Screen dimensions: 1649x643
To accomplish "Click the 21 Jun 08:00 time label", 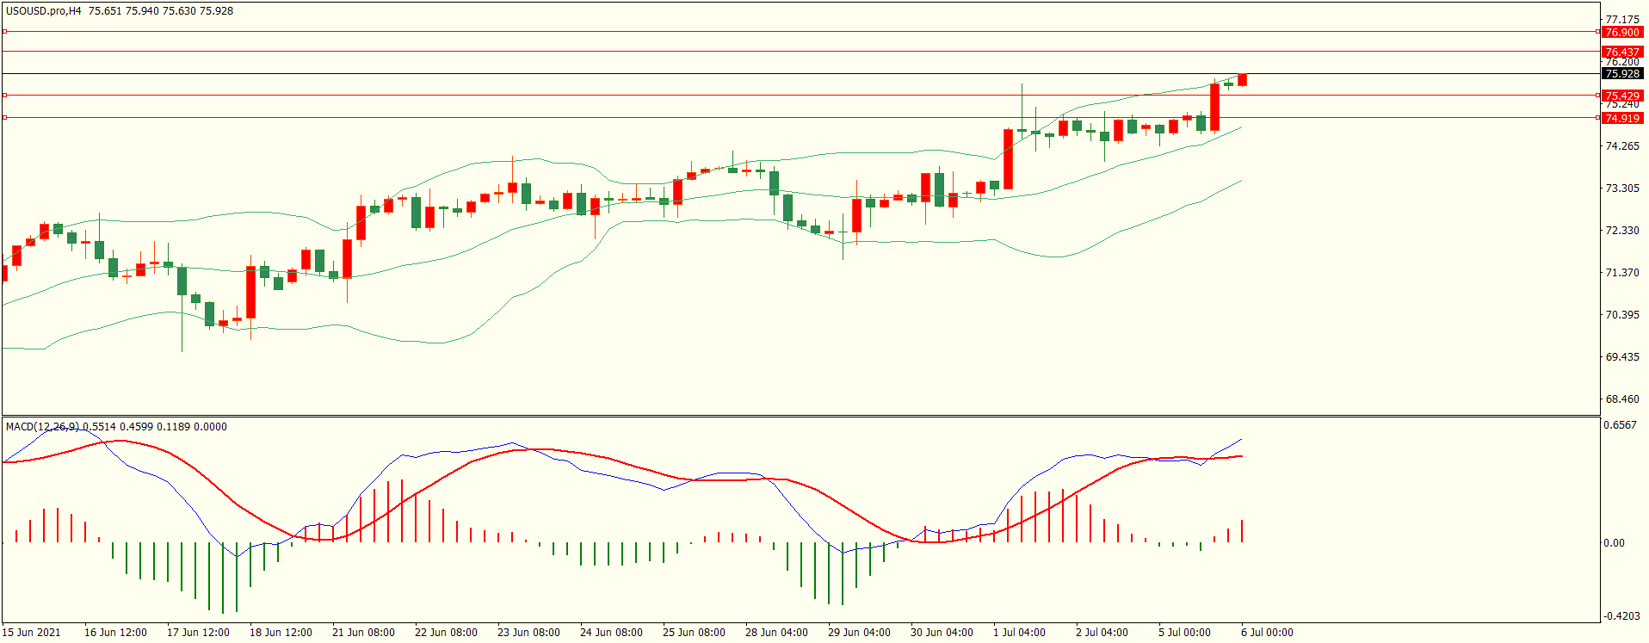I will tap(363, 633).
